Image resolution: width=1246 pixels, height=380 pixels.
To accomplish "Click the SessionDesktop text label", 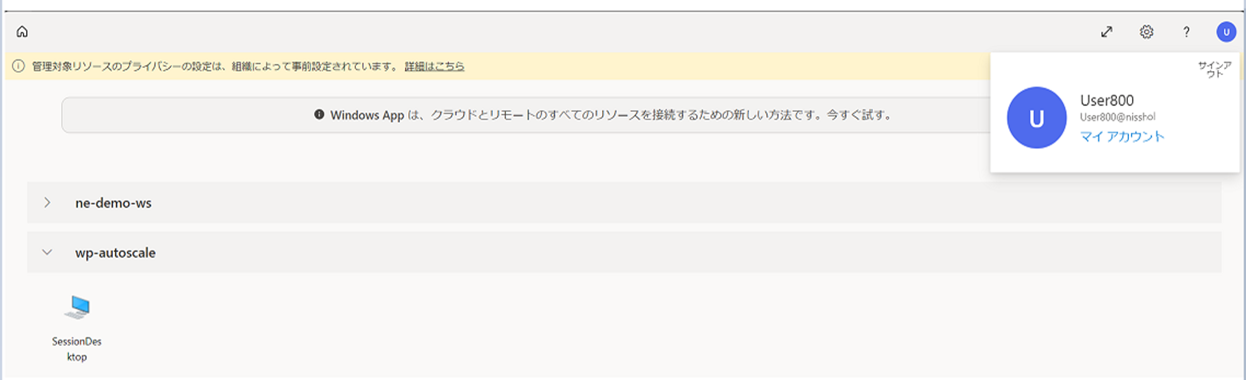I will tap(77, 349).
